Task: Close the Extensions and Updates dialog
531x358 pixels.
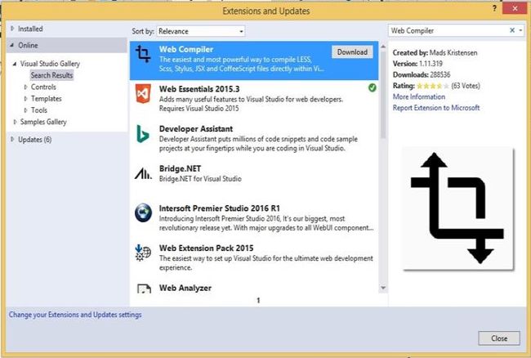Action: pyautogui.click(x=499, y=338)
